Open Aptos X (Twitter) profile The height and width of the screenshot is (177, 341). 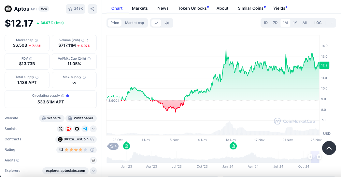click(x=61, y=129)
